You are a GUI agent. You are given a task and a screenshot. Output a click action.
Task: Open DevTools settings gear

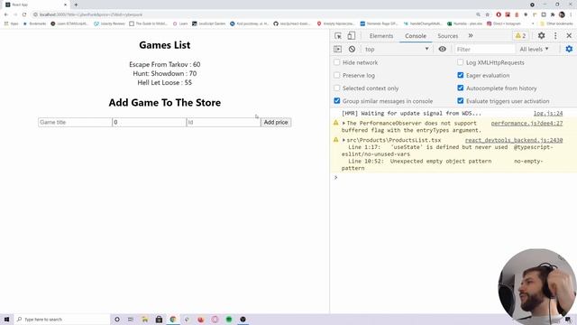pyautogui.click(x=541, y=36)
